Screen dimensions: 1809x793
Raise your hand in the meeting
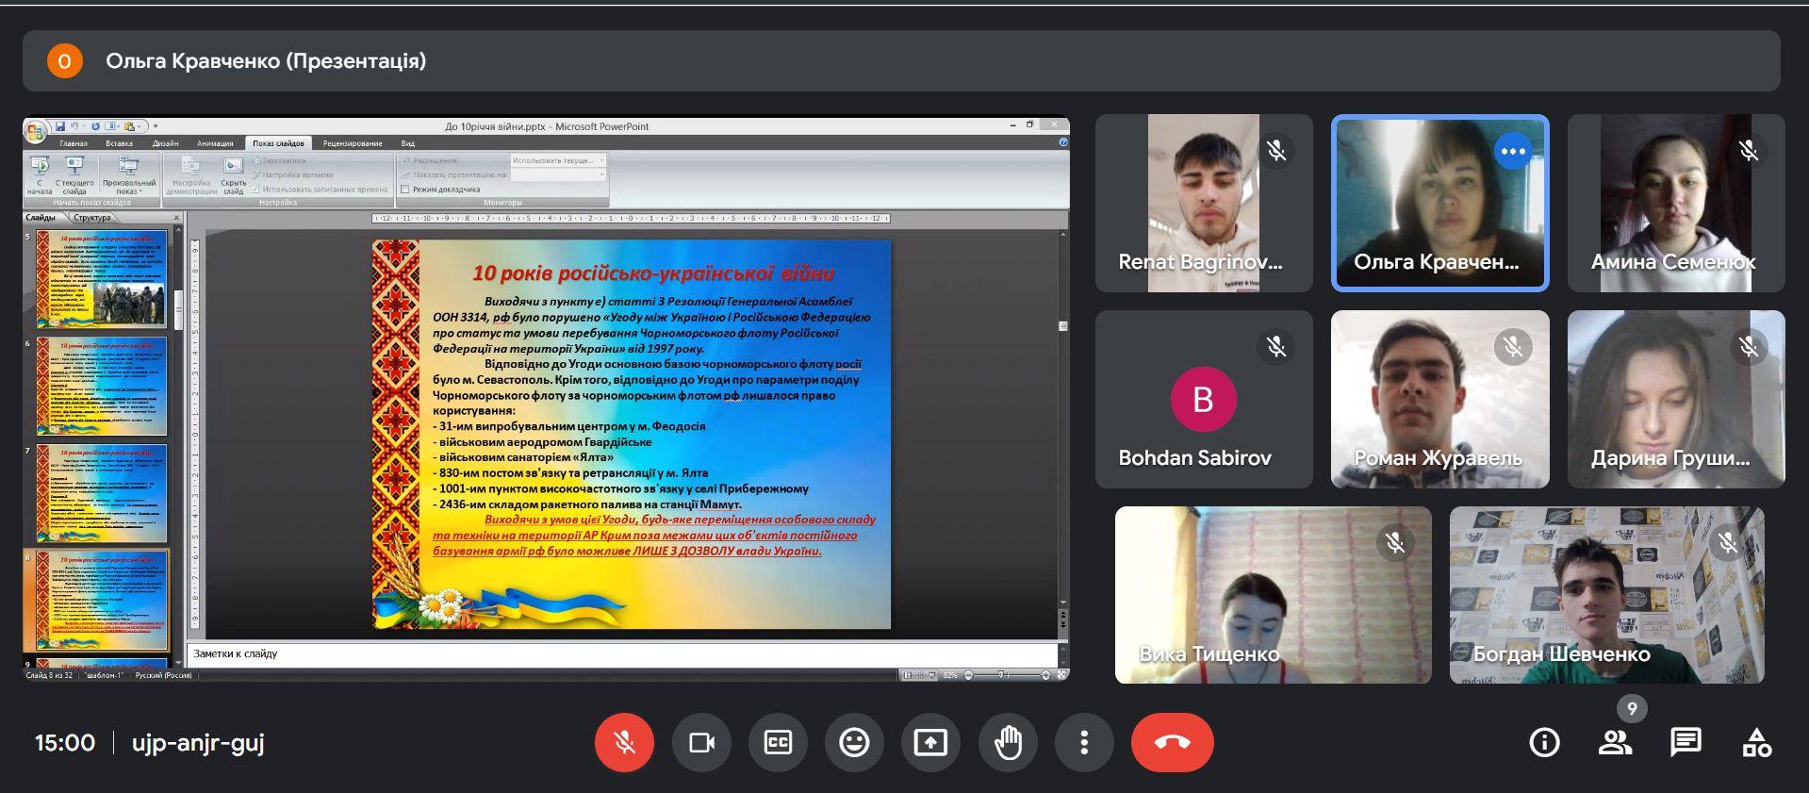pyautogui.click(x=1008, y=743)
